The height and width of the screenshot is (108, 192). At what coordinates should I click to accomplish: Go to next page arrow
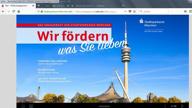182,106
